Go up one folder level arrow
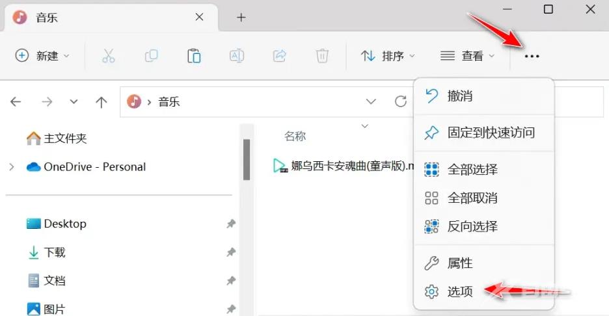 tap(101, 102)
